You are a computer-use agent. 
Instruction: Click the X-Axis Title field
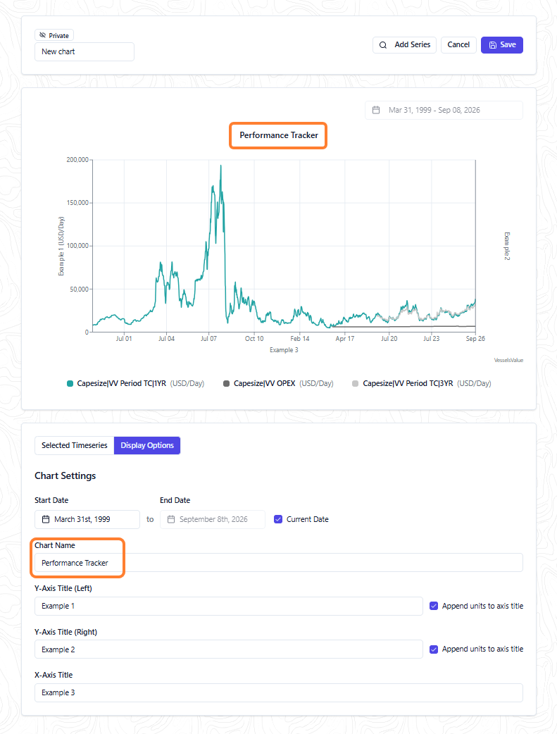pyautogui.click(x=279, y=692)
